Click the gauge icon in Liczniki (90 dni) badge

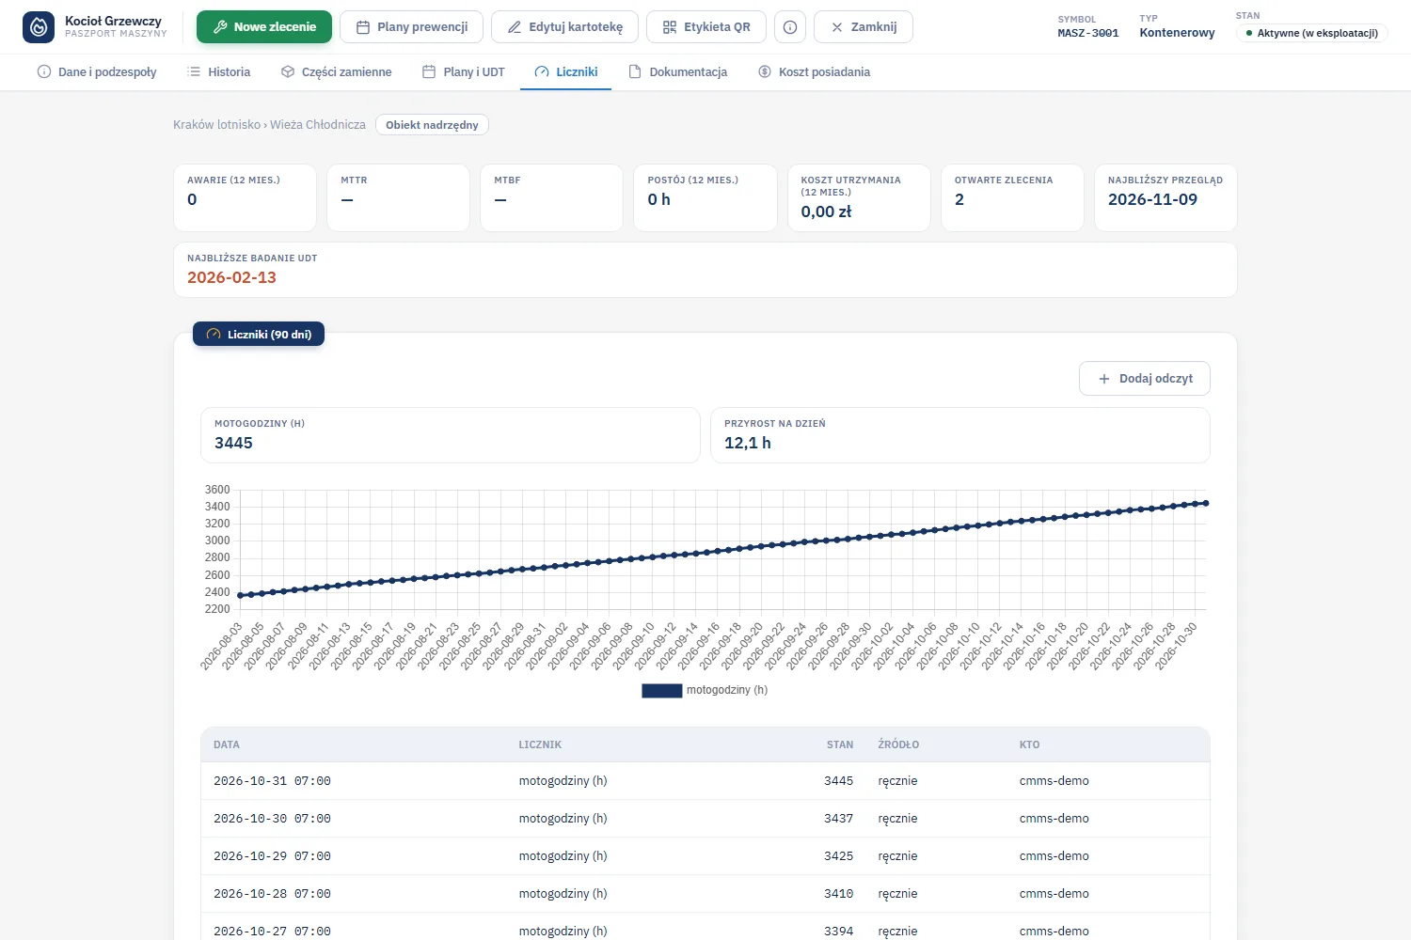coord(214,335)
